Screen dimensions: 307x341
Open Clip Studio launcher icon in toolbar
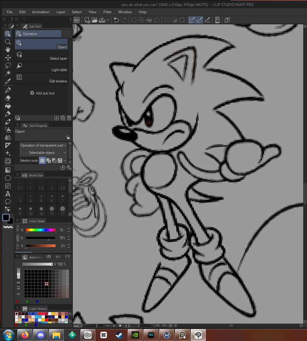tap(77, 20)
